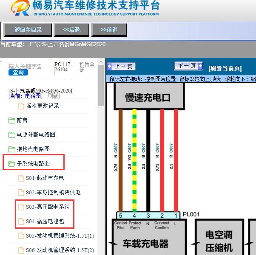Go forward with the >>前进 button
The height and width of the screenshot is (255, 256).
(x=109, y=30)
